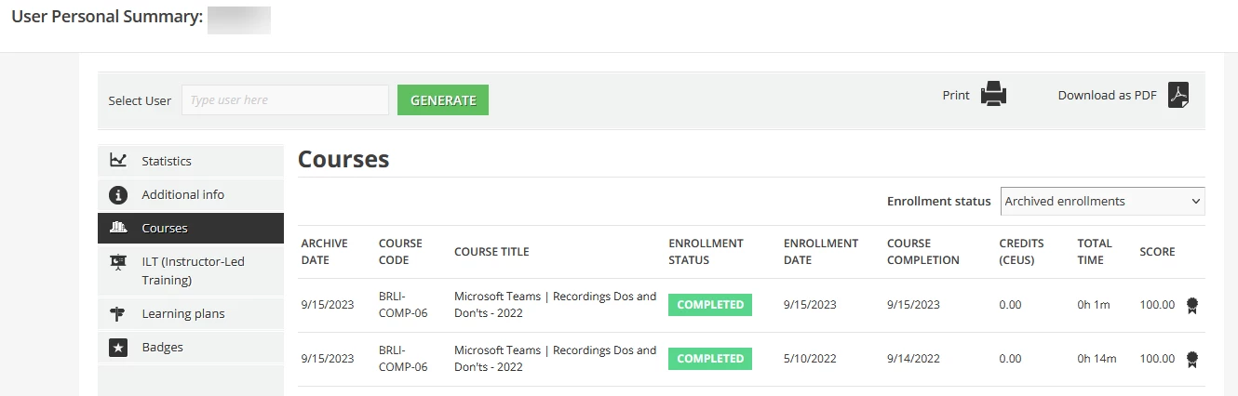Image resolution: width=1238 pixels, height=396 pixels.
Task: Click the Badges star icon
Action: tap(118, 347)
